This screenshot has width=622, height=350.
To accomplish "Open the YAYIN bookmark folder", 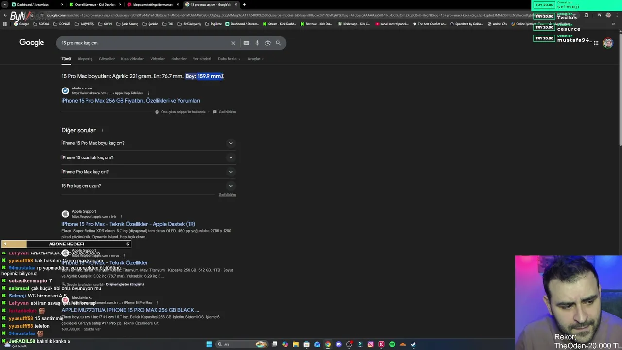I will [105, 24].
